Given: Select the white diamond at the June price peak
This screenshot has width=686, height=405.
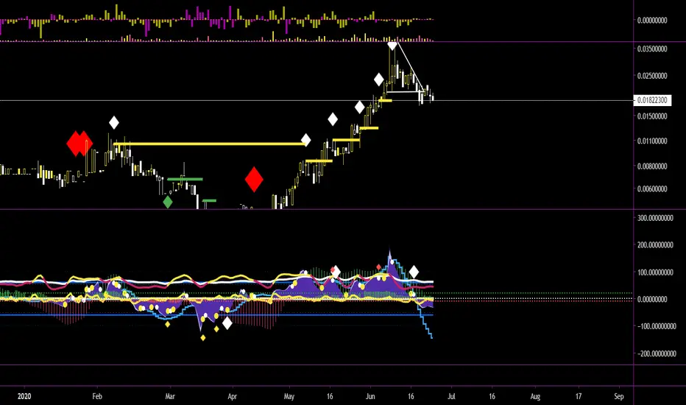Looking at the screenshot, I should click(x=392, y=45).
